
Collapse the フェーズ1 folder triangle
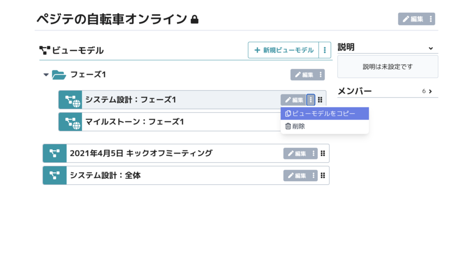pos(46,75)
